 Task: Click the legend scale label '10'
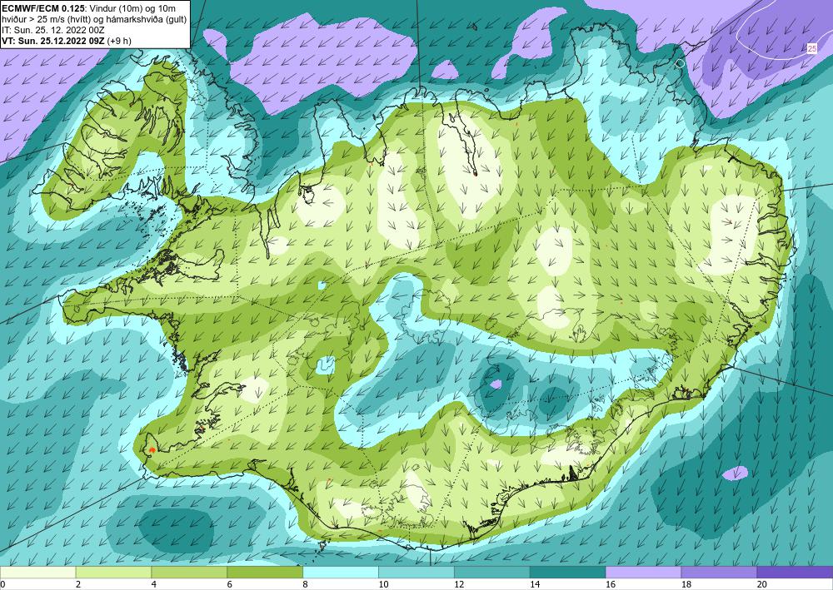coord(383,585)
